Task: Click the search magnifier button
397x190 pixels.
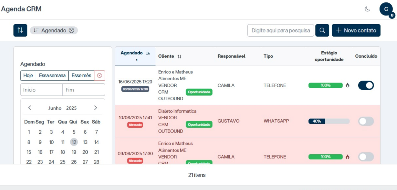Action: 322,30
